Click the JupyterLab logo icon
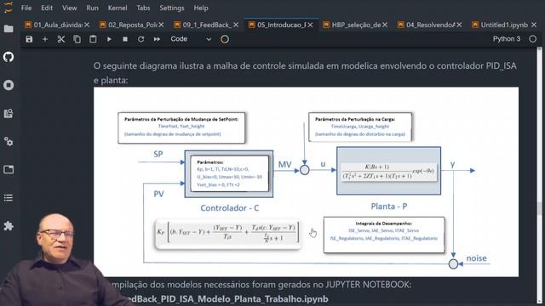 coord(9,7)
